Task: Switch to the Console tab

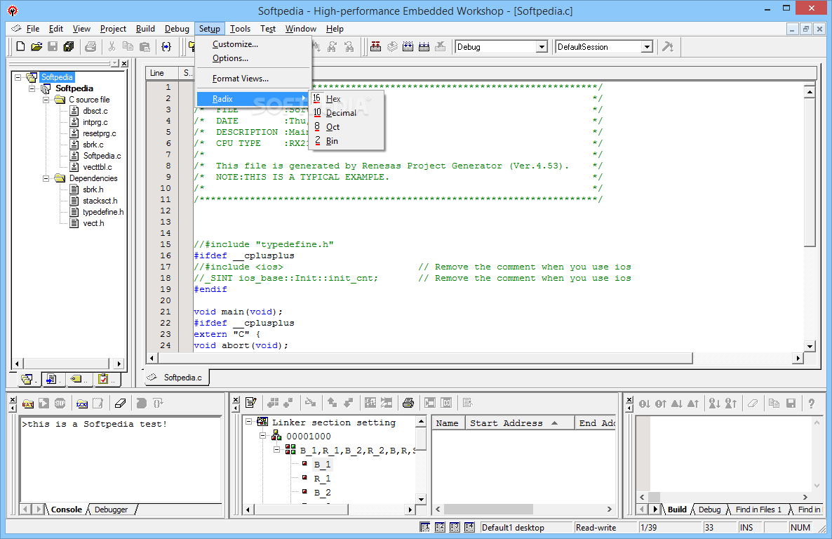Action: [67, 510]
